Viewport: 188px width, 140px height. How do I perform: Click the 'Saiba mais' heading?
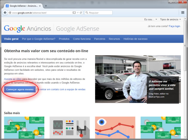pyautogui.click(x=12, y=113)
